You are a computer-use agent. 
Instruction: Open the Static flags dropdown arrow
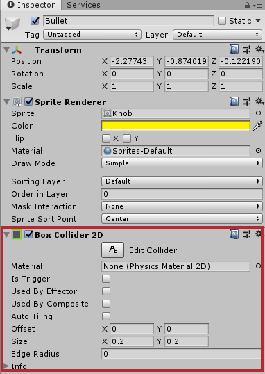click(258, 21)
